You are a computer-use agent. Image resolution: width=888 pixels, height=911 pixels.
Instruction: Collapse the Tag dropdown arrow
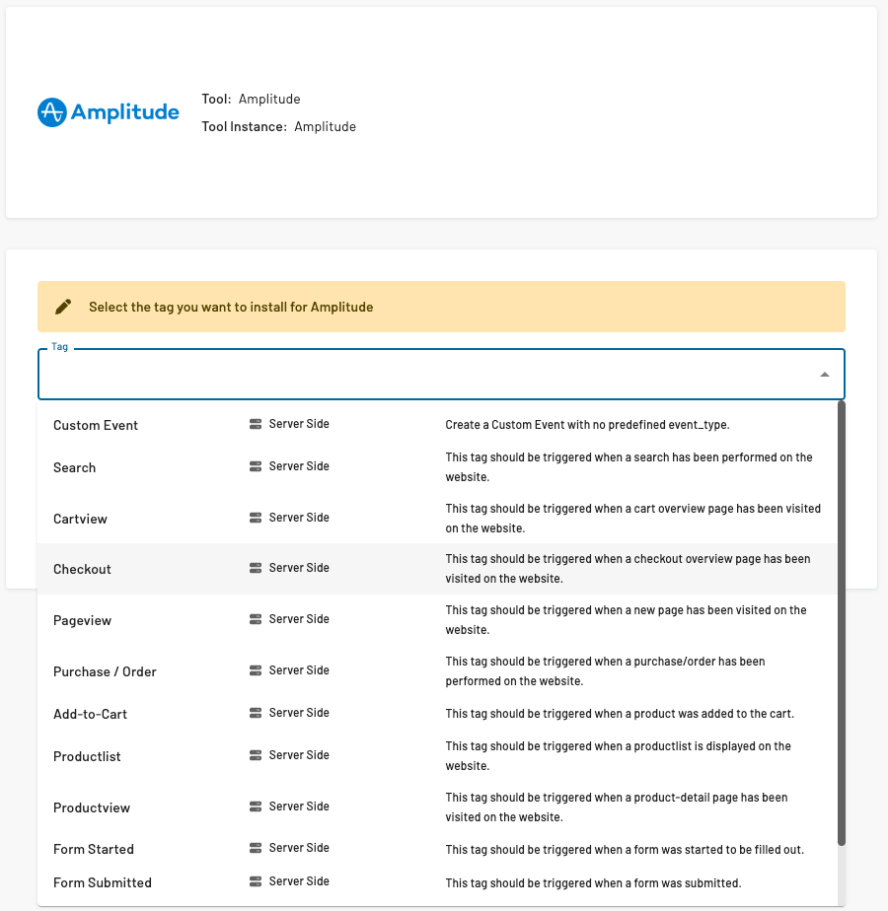824,375
